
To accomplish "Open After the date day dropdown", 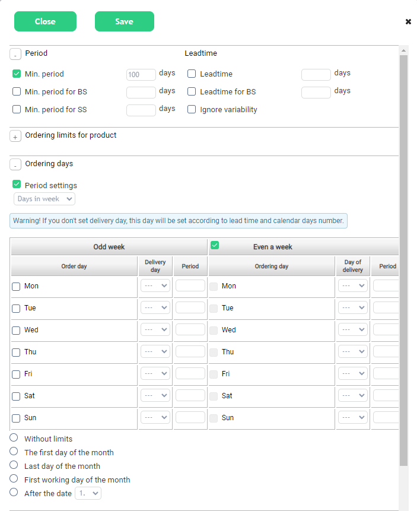I will pyautogui.click(x=88, y=493).
